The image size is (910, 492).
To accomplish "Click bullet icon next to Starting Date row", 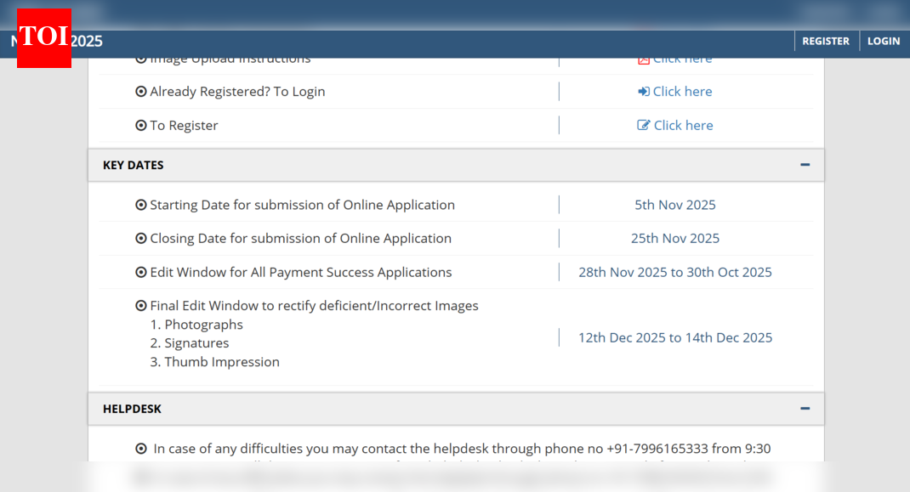I will pos(141,205).
